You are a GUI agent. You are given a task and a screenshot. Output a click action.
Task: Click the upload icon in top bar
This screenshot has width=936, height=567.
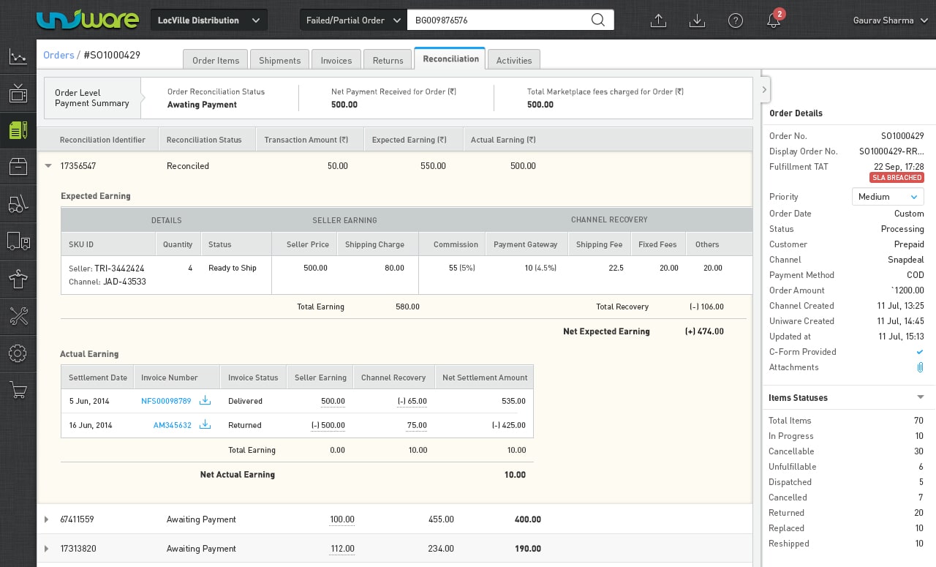point(658,20)
